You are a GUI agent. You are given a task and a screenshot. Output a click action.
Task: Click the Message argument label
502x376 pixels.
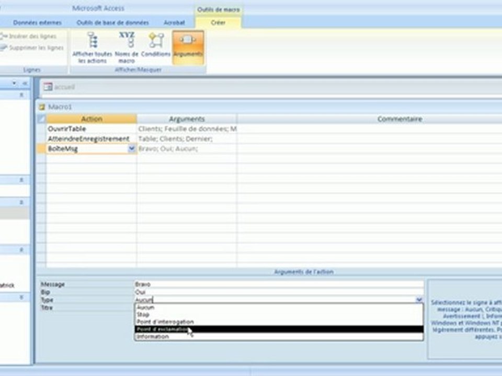[x=53, y=284]
